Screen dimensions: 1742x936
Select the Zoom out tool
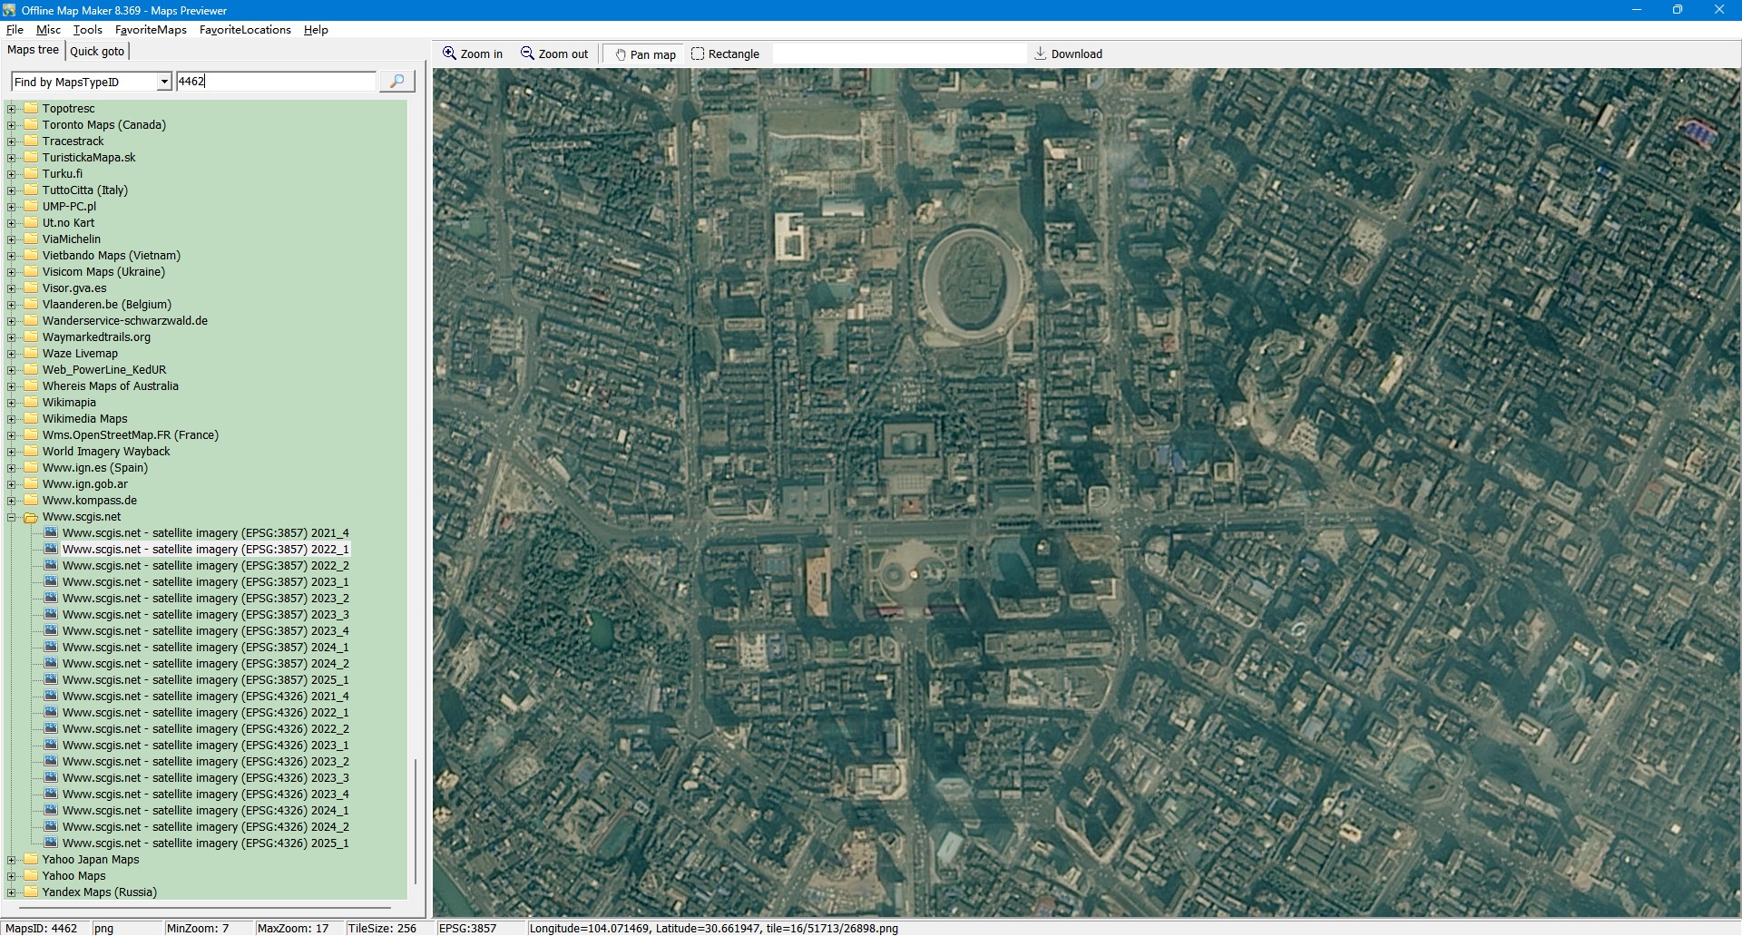pyautogui.click(x=553, y=54)
